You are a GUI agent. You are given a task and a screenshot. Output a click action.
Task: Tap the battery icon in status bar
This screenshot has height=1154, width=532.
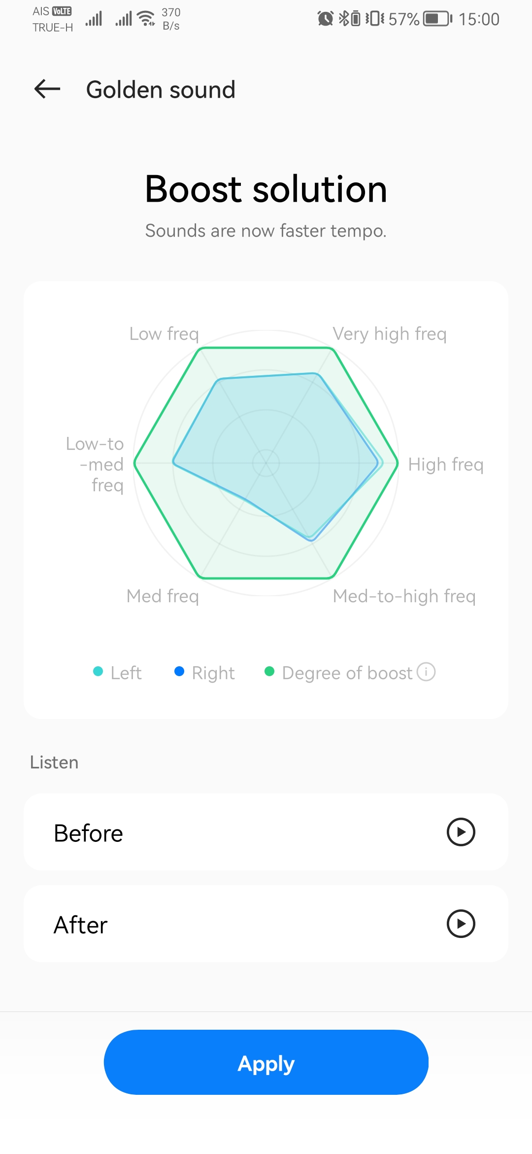coord(438,19)
